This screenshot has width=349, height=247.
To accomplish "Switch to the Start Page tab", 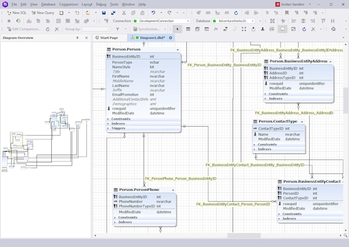I will (107, 38).
